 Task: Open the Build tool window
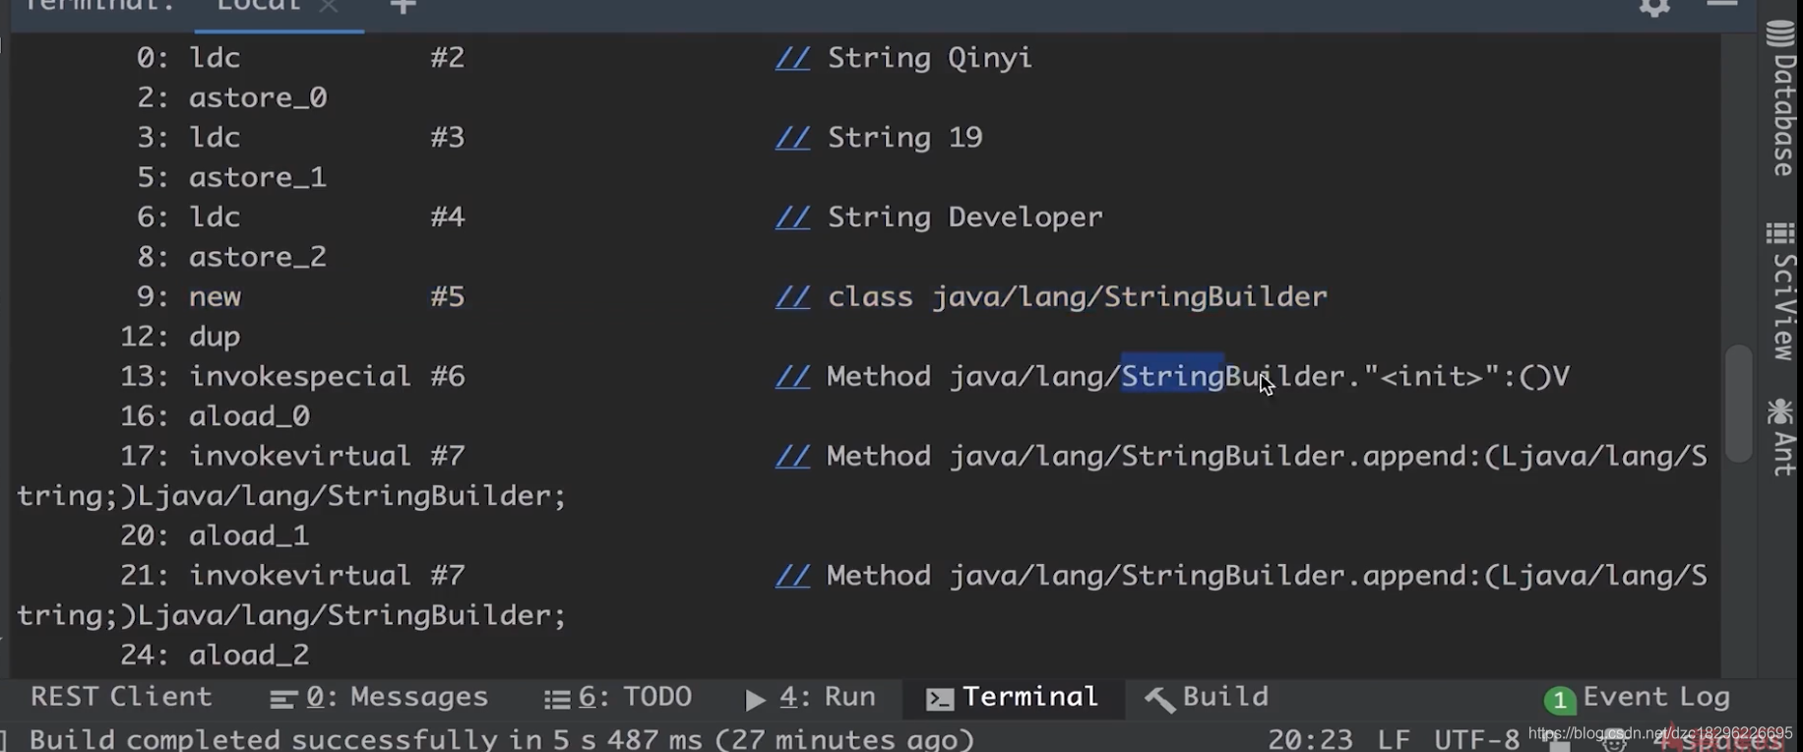pyautogui.click(x=1208, y=698)
